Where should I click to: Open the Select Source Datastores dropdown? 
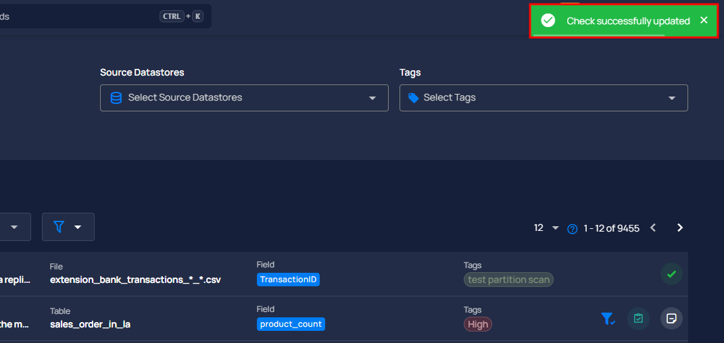tap(244, 98)
